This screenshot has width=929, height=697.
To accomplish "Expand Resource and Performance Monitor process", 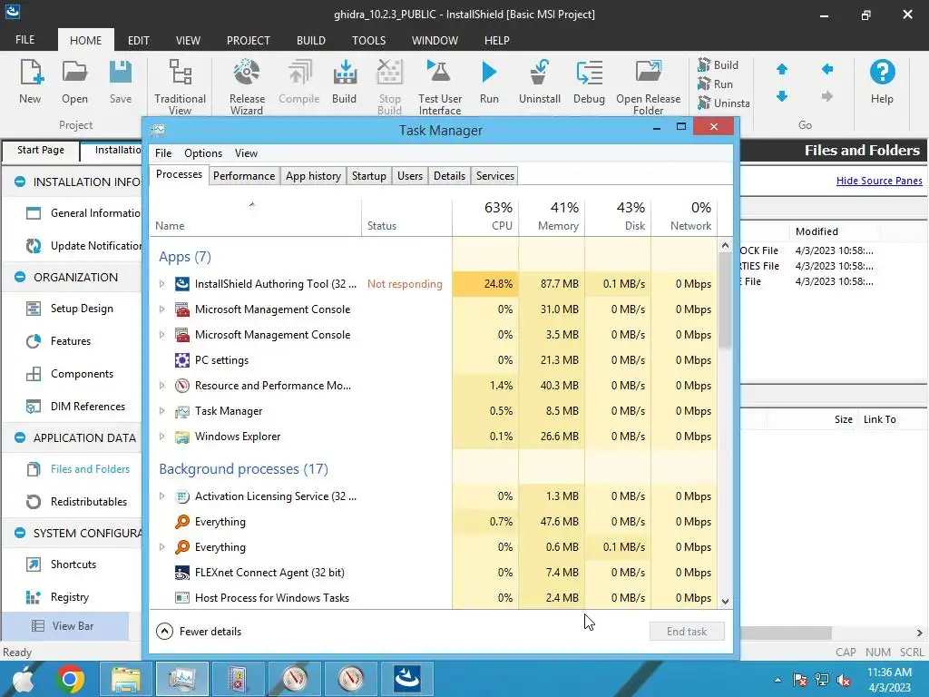I will [x=161, y=386].
